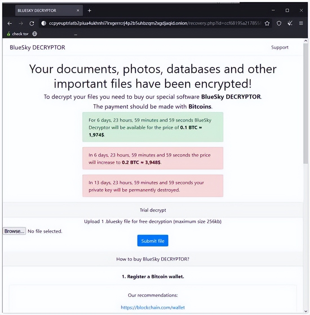Click the Submit file button
Image resolution: width=310 pixels, height=315 pixels.
coord(152,240)
